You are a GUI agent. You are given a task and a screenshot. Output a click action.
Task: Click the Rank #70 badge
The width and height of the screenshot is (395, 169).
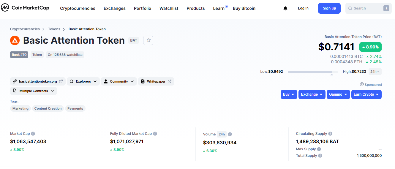19,55
